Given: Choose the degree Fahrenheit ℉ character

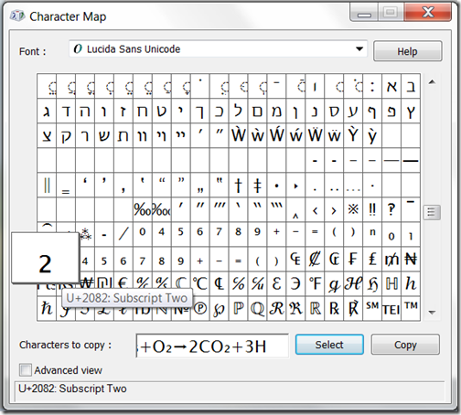Looking at the screenshot, I should [315, 283].
